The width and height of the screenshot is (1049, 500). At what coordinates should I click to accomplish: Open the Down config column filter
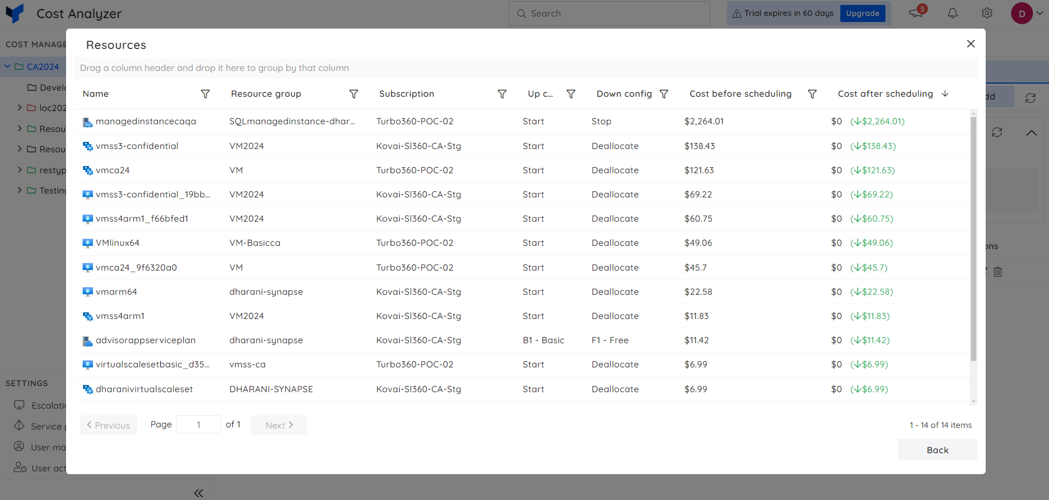click(x=664, y=94)
